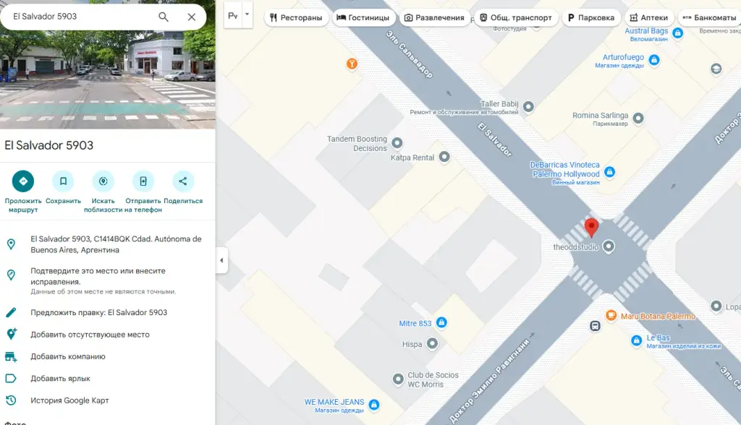This screenshot has height=425, width=741.
Task: Click the orange cocktail bar marker
Action: coord(352,64)
